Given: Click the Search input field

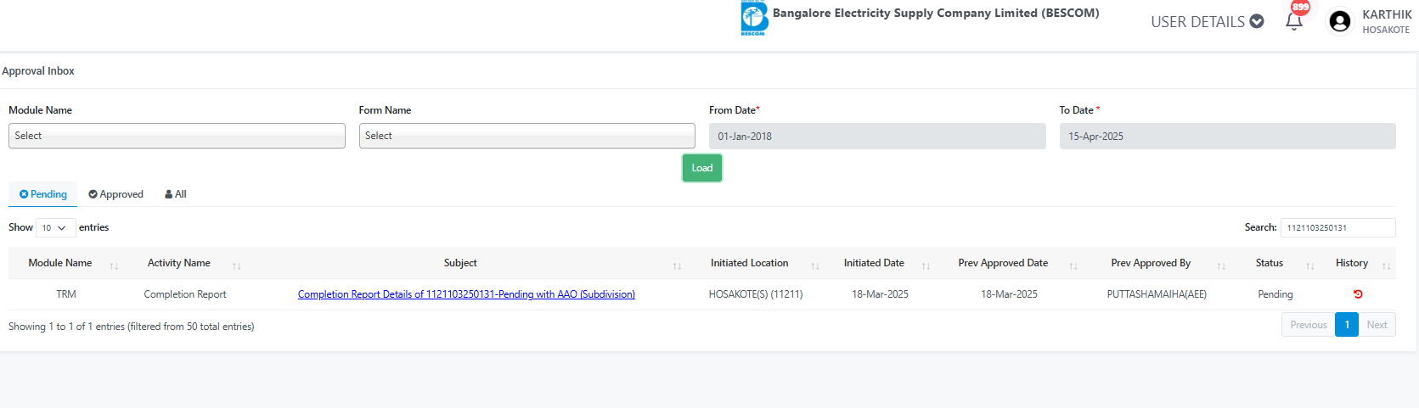Looking at the screenshot, I should [1337, 227].
